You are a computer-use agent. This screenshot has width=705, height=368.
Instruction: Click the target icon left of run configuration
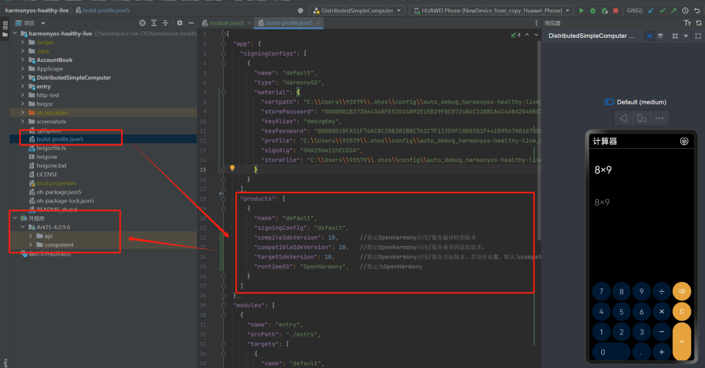300,10
